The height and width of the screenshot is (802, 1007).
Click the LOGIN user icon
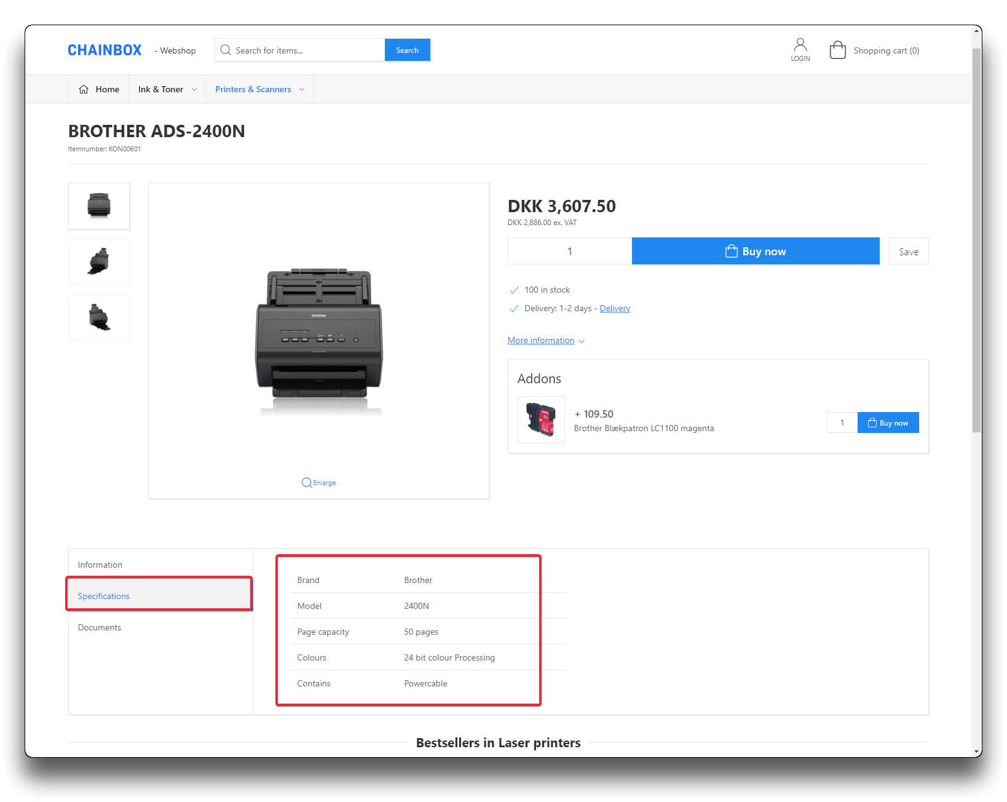click(800, 45)
